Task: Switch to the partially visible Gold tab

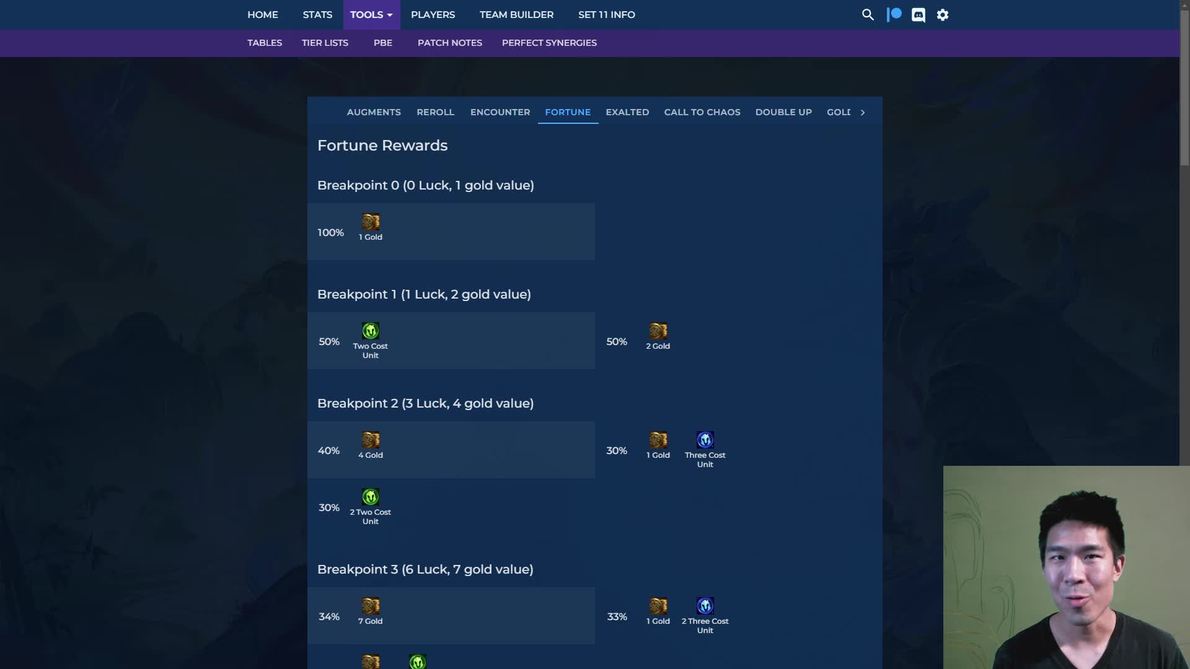Action: tap(838, 112)
